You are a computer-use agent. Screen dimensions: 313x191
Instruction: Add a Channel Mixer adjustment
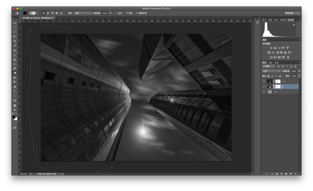coord(286,52)
